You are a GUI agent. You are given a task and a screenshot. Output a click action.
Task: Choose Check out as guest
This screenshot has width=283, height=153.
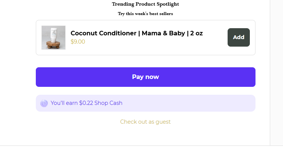click(x=145, y=122)
